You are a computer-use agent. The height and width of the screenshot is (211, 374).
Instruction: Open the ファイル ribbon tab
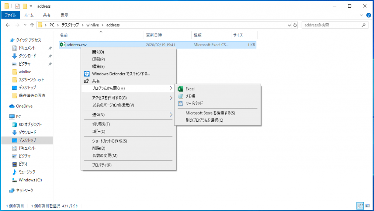pyautogui.click(x=11, y=15)
